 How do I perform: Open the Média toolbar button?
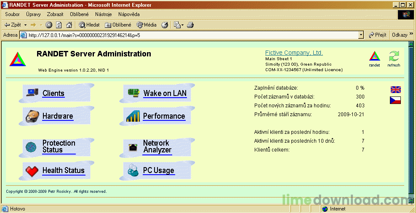[147, 25]
